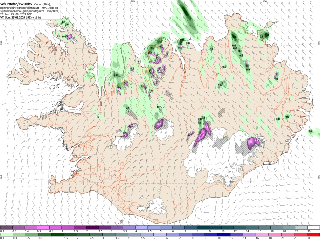Select the light lavender snow swatch labeled 4
This screenshot has height=240, width=320.
[x=141, y=227]
